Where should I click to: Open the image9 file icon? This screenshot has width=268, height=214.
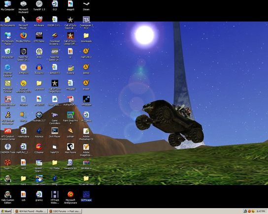[x=70, y=5]
